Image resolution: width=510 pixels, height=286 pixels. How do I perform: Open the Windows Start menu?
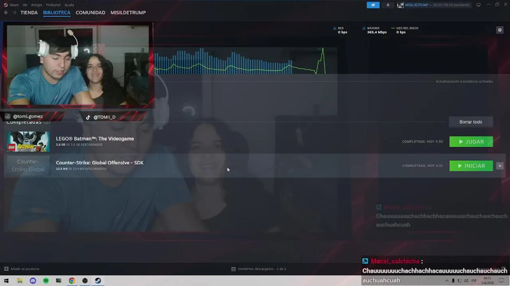click(6, 281)
